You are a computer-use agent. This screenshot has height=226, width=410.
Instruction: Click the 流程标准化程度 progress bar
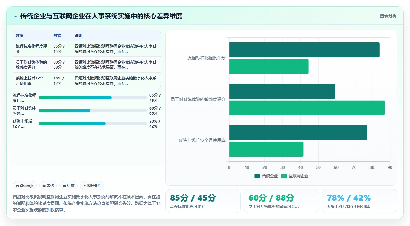tap(92, 98)
